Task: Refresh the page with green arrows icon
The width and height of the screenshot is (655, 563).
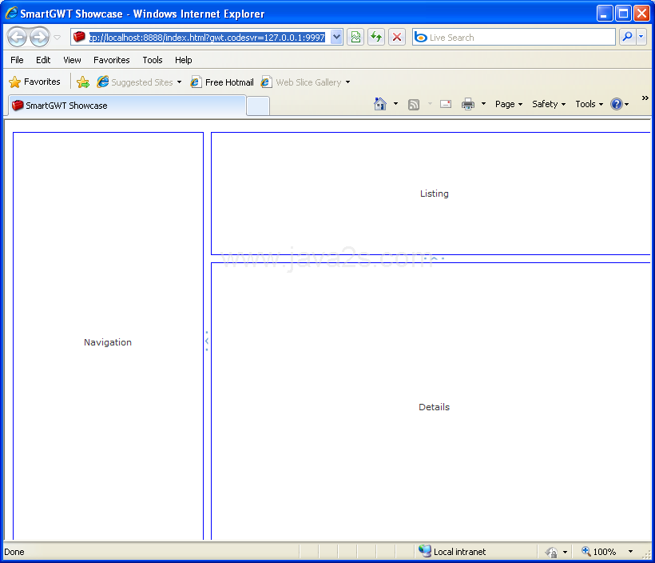Action: (x=376, y=38)
